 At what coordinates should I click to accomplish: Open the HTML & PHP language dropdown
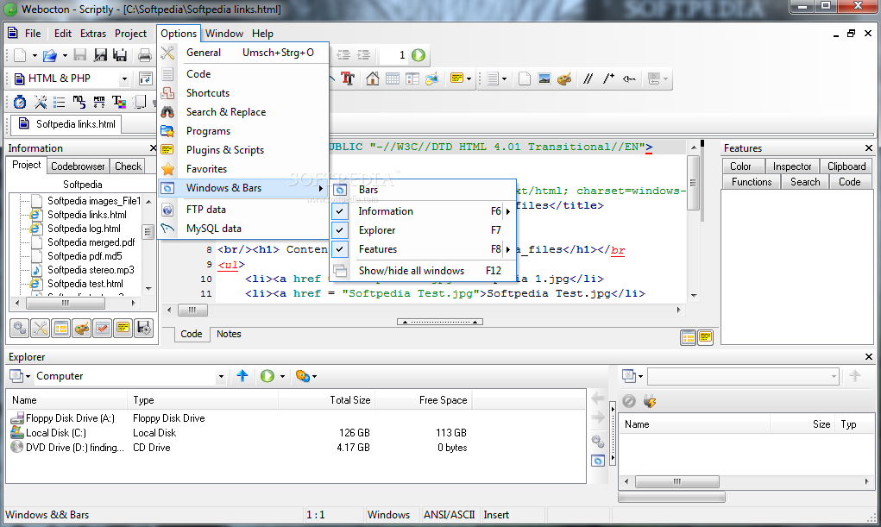tap(124, 78)
